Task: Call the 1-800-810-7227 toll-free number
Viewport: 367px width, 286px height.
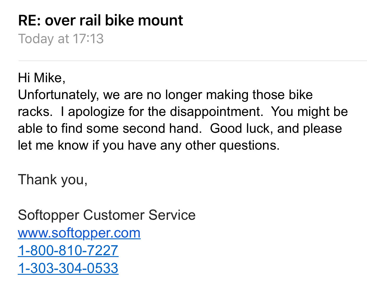Action: pos(68,251)
